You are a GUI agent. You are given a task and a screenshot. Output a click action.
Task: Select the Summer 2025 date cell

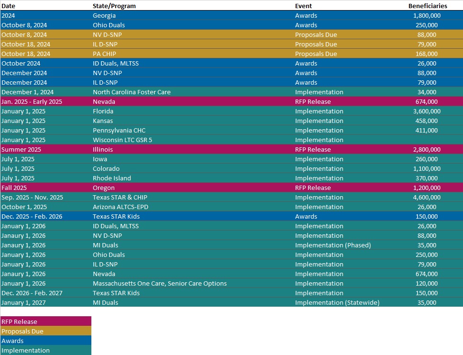(x=21, y=149)
